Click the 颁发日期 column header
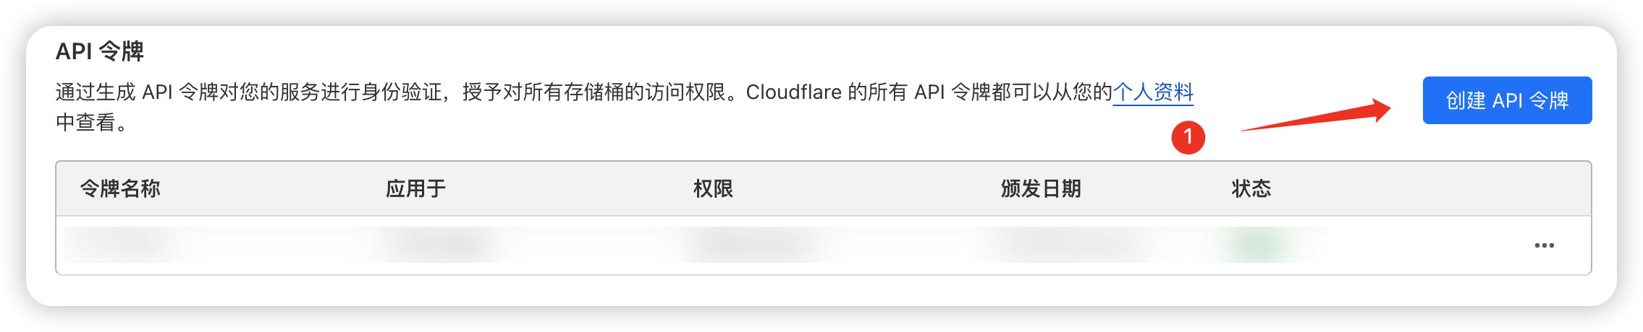This screenshot has width=1643, height=332. point(1040,189)
